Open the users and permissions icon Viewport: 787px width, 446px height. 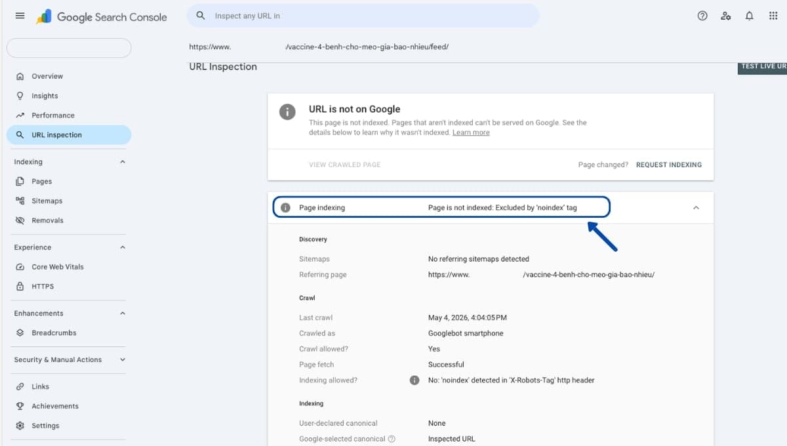tap(726, 16)
